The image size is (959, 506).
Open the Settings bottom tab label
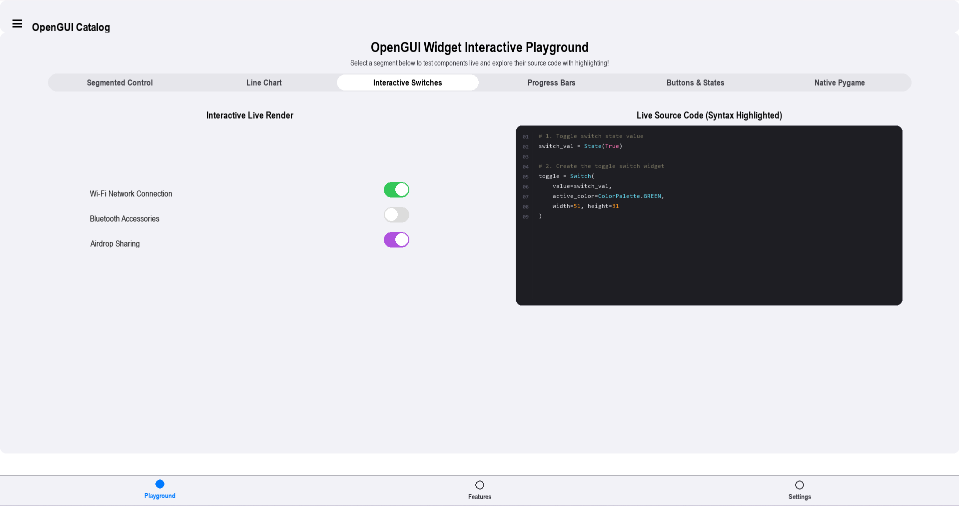[800, 497]
